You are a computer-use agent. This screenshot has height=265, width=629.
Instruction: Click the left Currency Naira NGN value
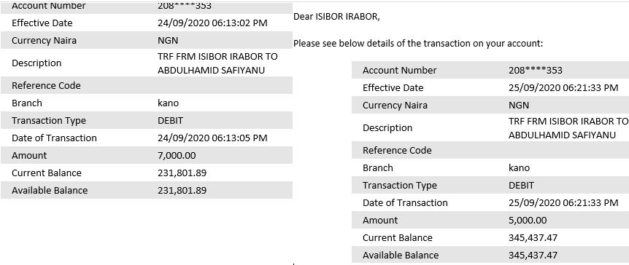[x=168, y=41]
